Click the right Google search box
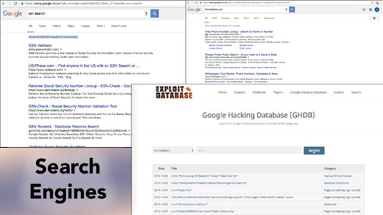 244,10
